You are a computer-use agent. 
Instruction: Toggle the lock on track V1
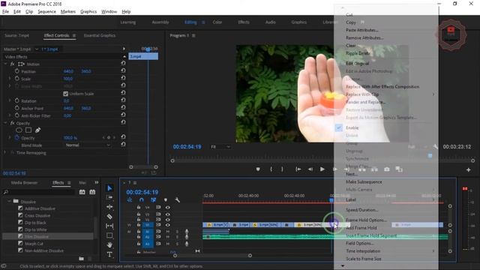139,225
